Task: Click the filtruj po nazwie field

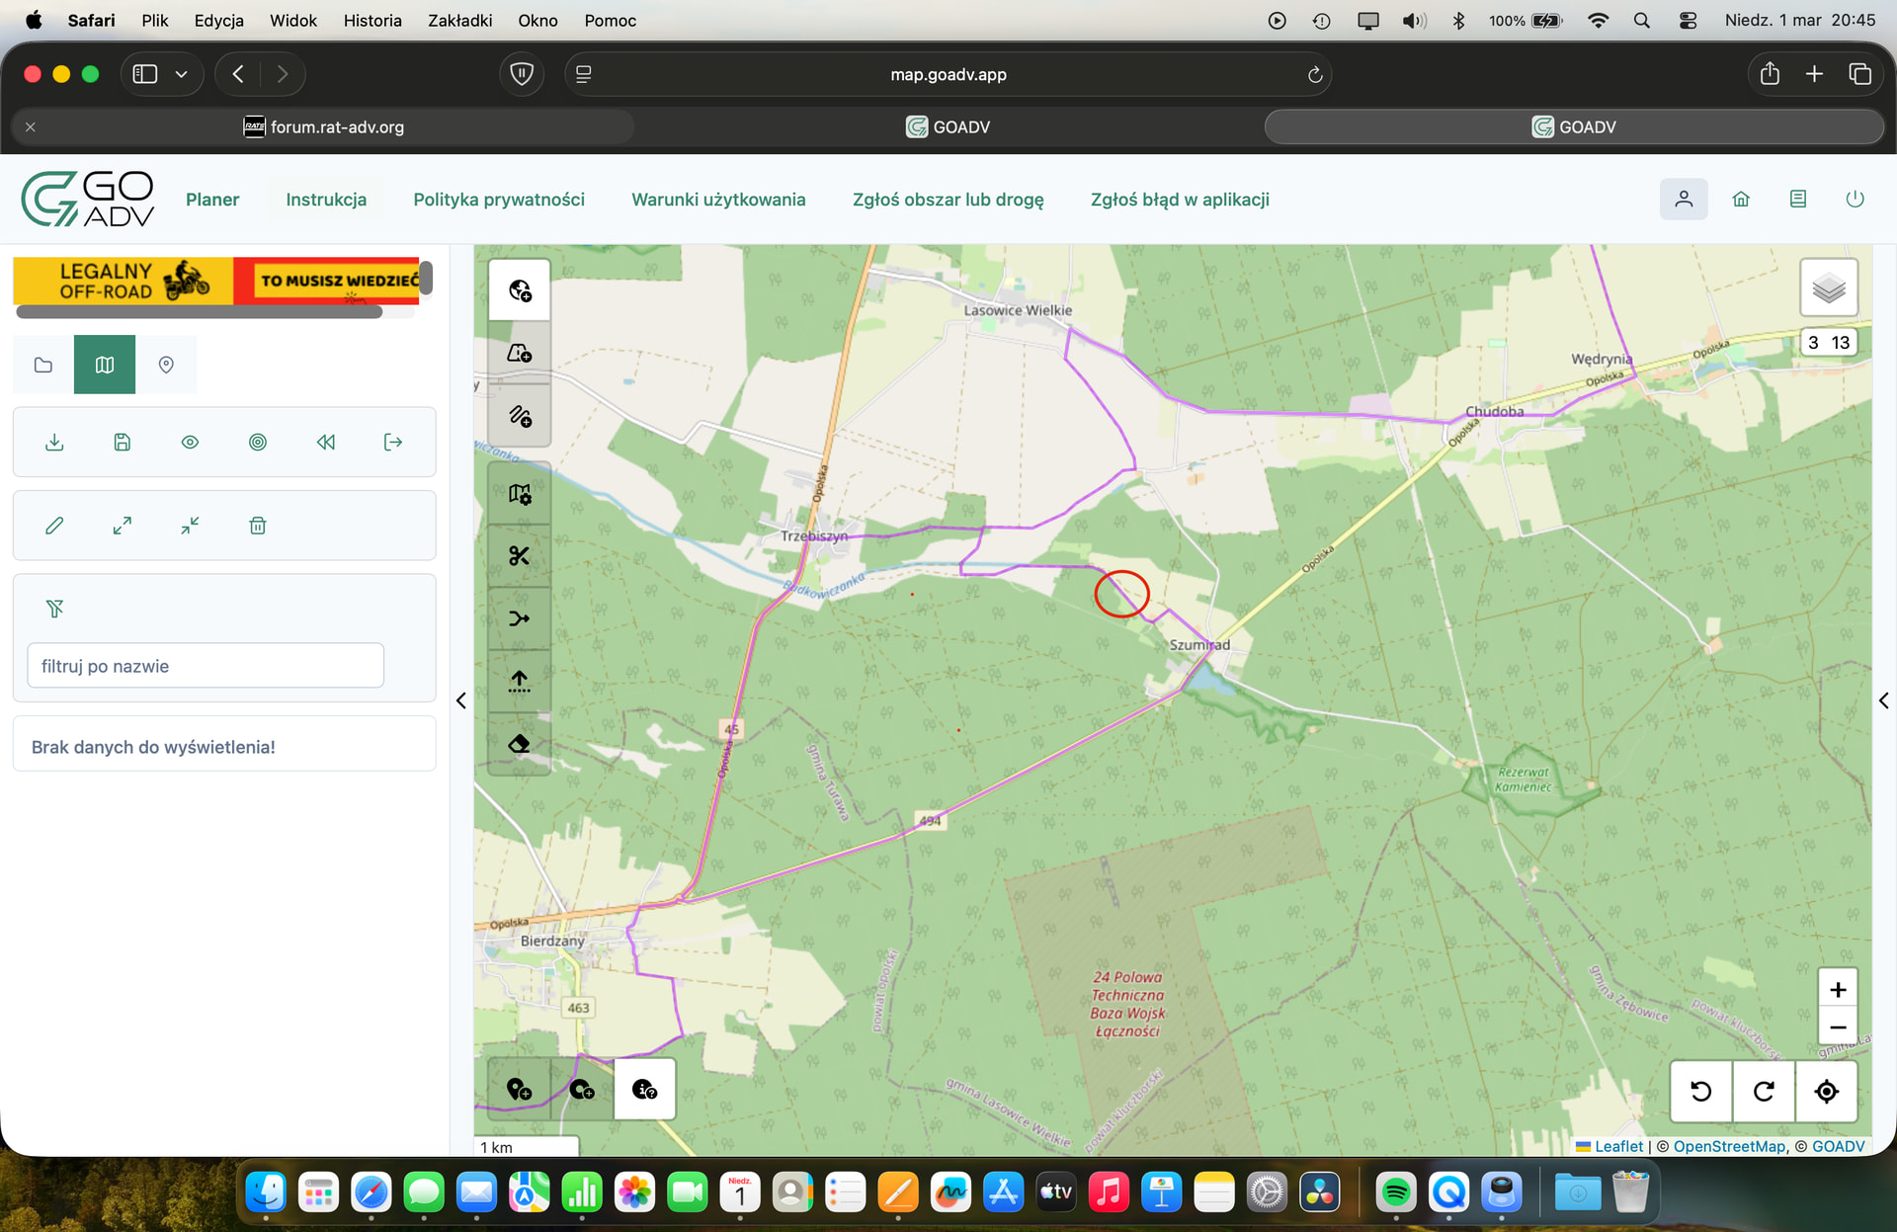Action: pyautogui.click(x=206, y=666)
